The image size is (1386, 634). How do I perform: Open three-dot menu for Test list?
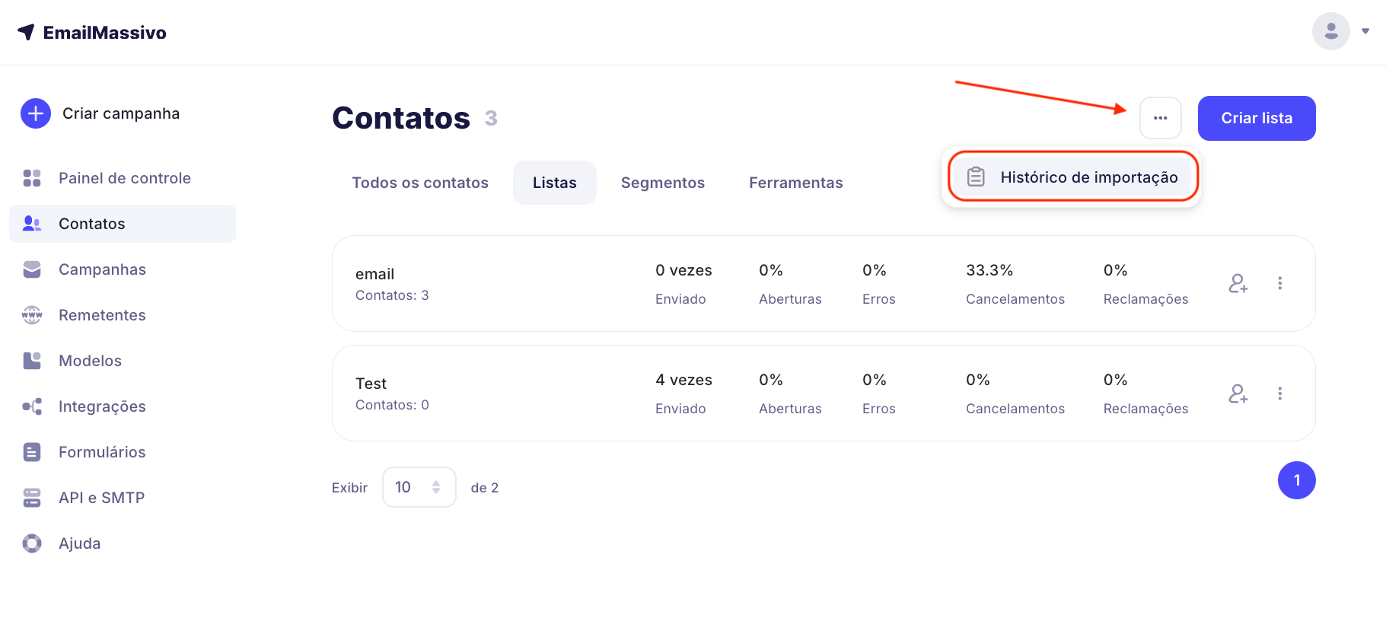(x=1279, y=393)
